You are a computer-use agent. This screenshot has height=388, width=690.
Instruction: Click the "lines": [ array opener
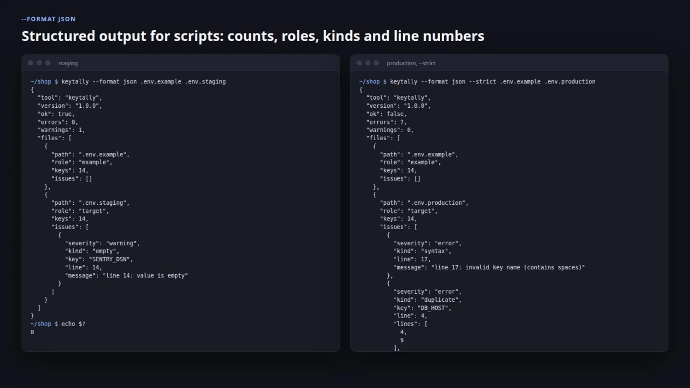pyautogui.click(x=411, y=324)
